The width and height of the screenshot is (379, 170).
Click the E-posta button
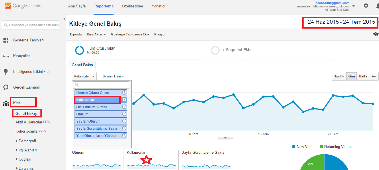click(x=76, y=34)
